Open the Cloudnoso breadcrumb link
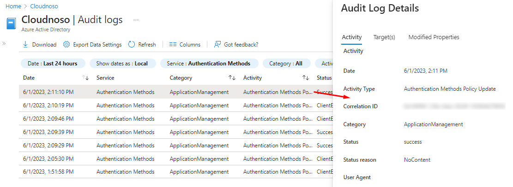This screenshot has width=513, height=187. click(44, 6)
